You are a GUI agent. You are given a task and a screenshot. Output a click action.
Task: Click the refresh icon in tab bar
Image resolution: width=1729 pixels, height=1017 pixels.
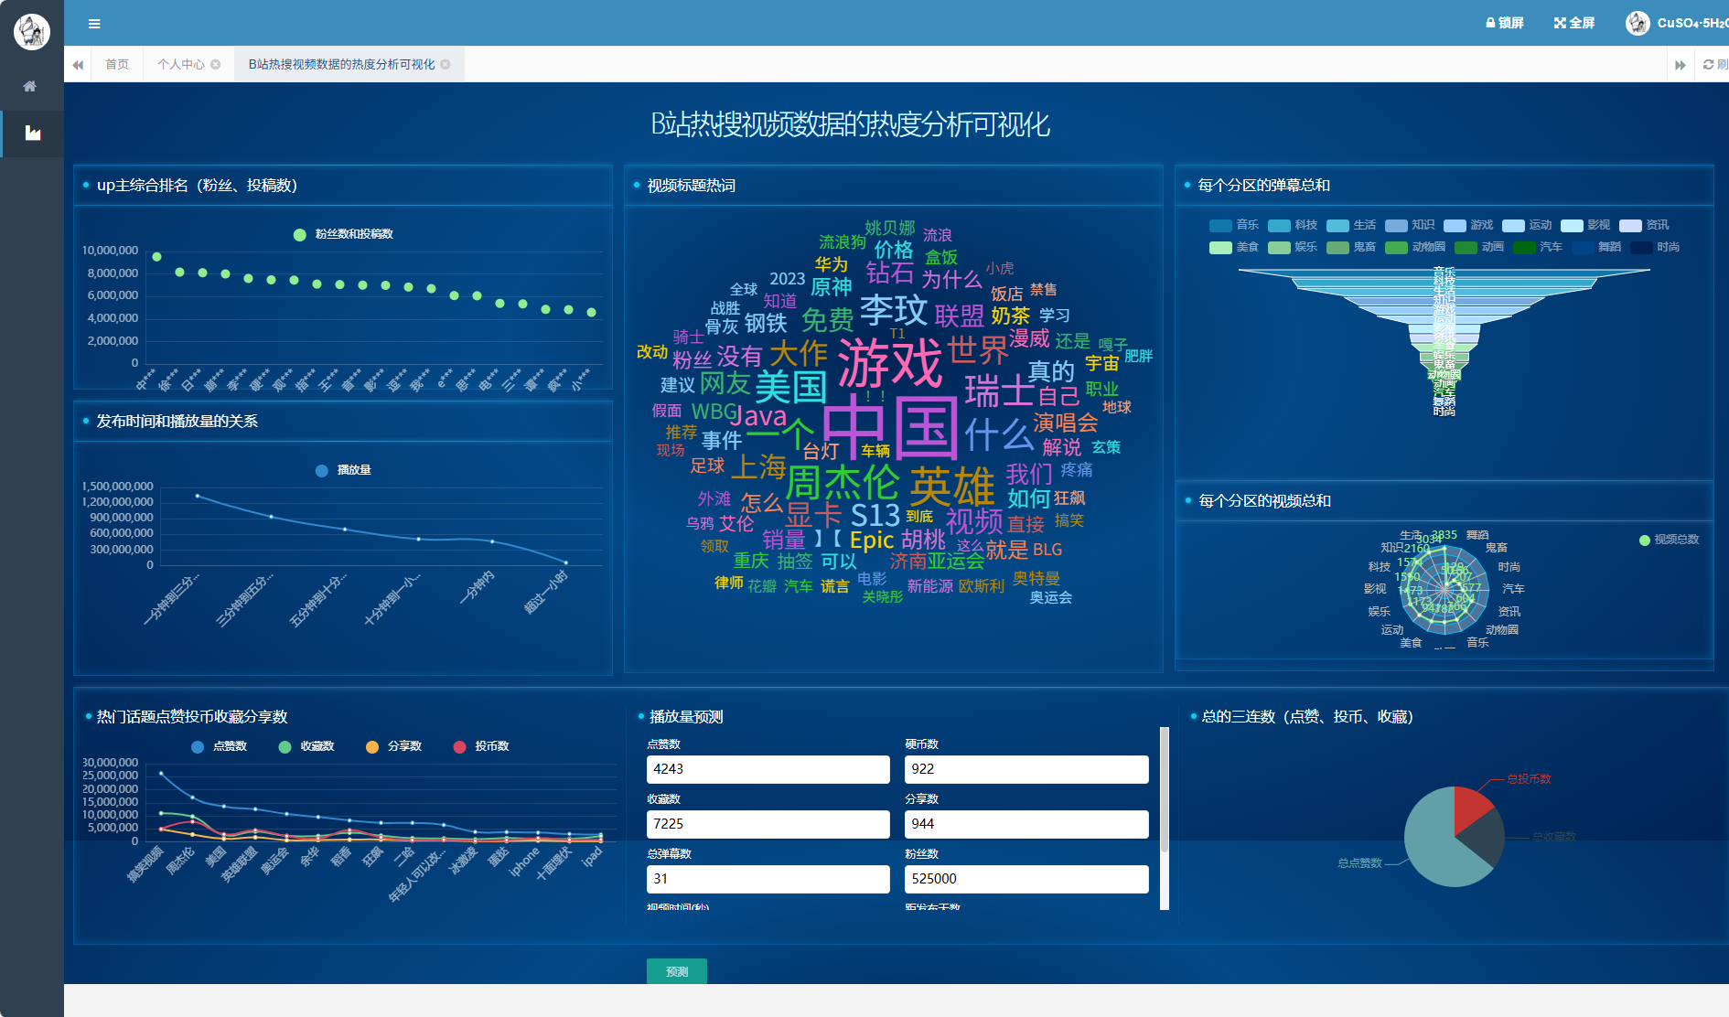[1708, 65]
